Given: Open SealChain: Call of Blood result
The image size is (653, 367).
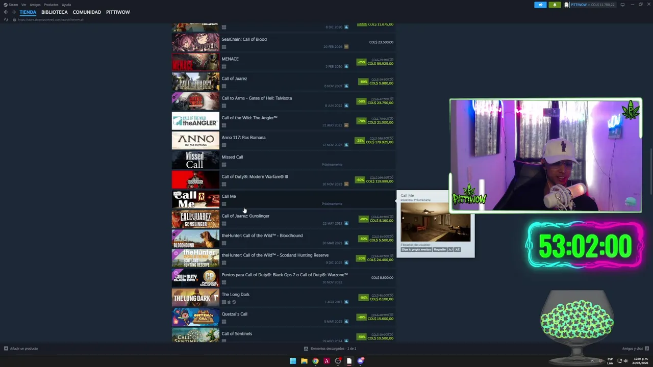Looking at the screenshot, I should [283, 42].
